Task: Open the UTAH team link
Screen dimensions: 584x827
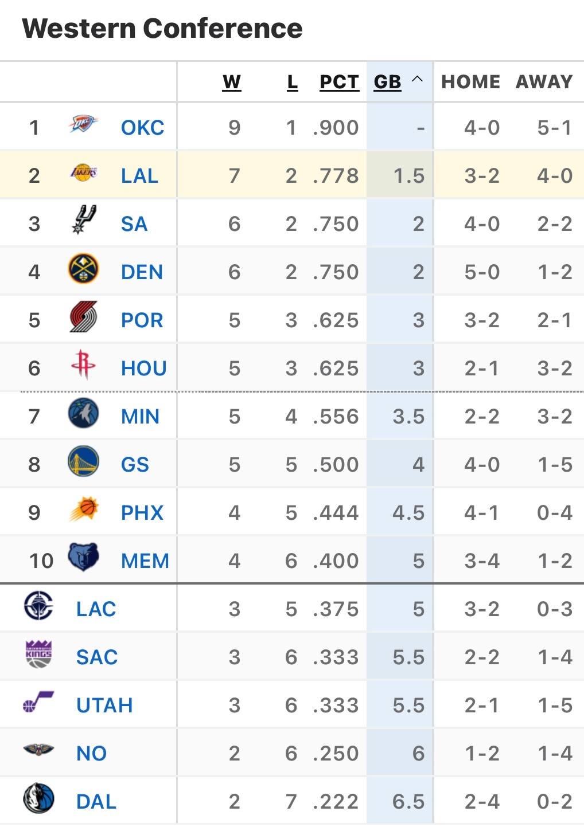Action: 104,706
